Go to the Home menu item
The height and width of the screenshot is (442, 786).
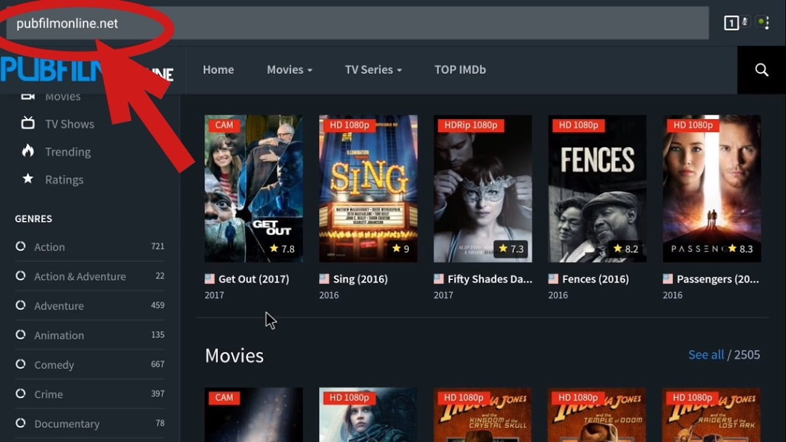(218, 70)
